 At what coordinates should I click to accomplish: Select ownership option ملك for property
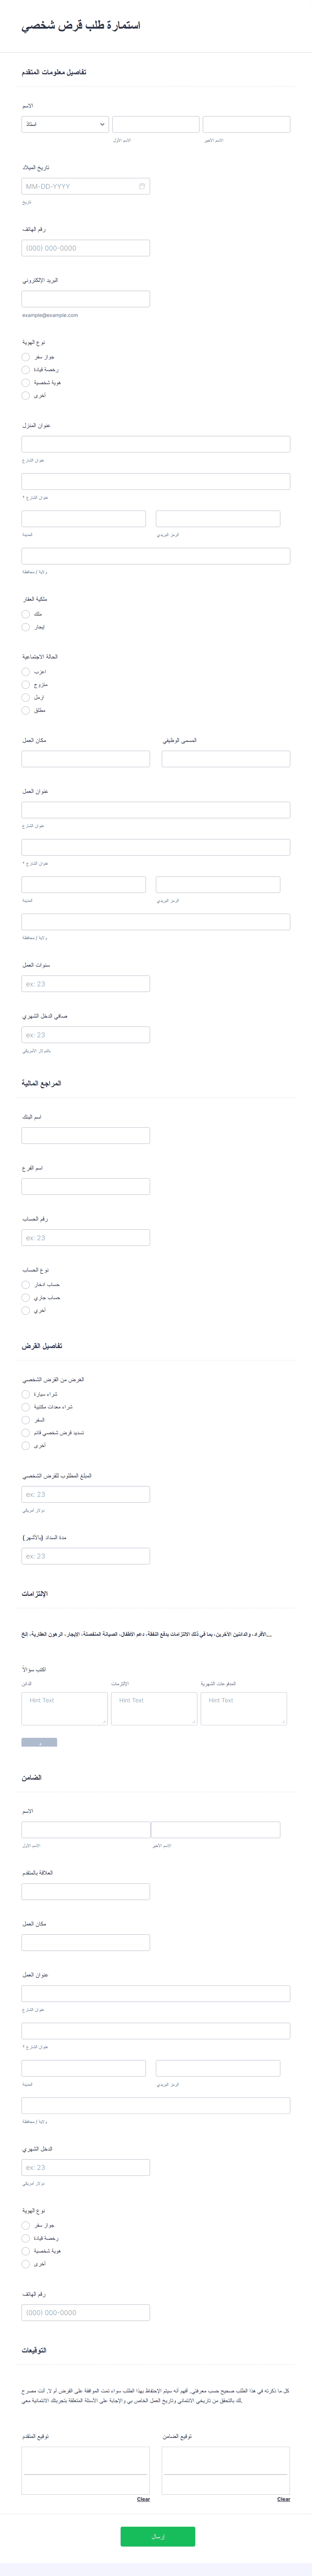click(26, 614)
